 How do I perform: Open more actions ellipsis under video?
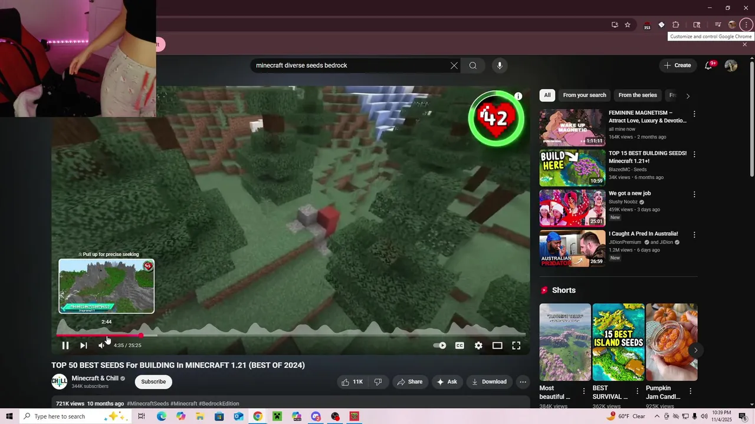point(523,382)
